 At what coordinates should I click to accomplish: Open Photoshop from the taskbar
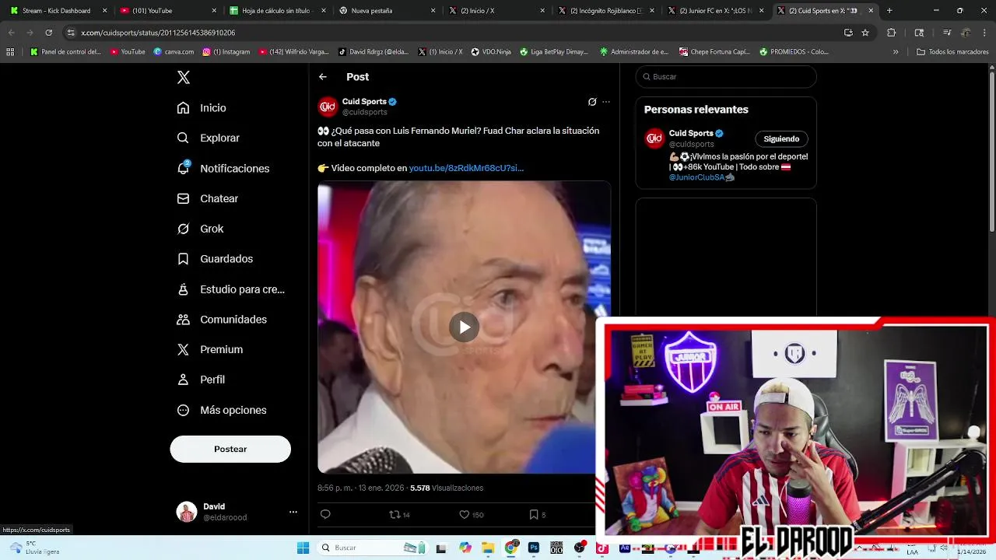(x=534, y=548)
